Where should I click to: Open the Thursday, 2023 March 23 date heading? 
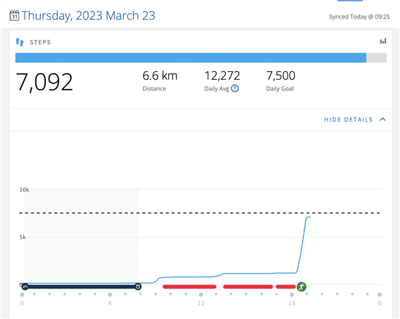point(89,15)
